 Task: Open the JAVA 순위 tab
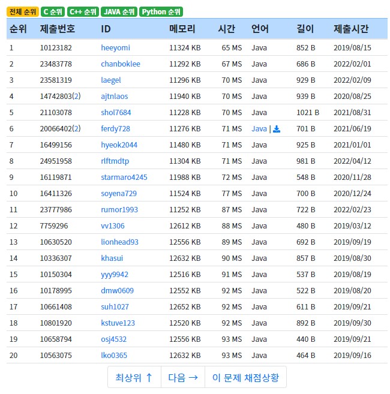[119, 12]
